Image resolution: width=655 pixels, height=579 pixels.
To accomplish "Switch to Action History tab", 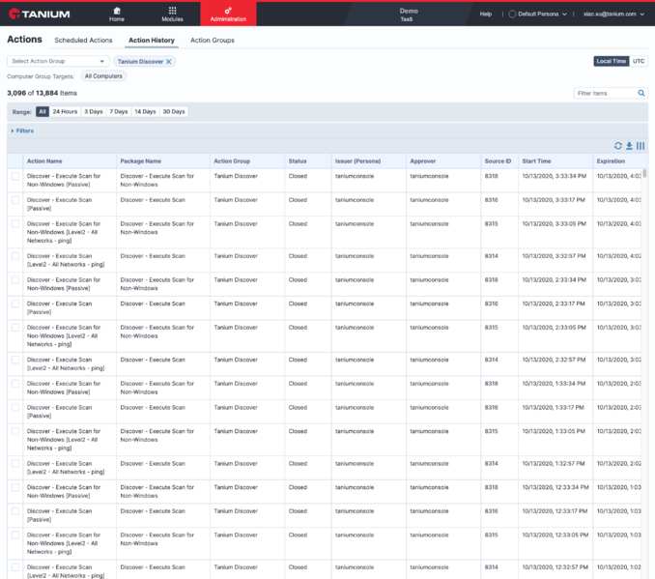I will (x=152, y=41).
